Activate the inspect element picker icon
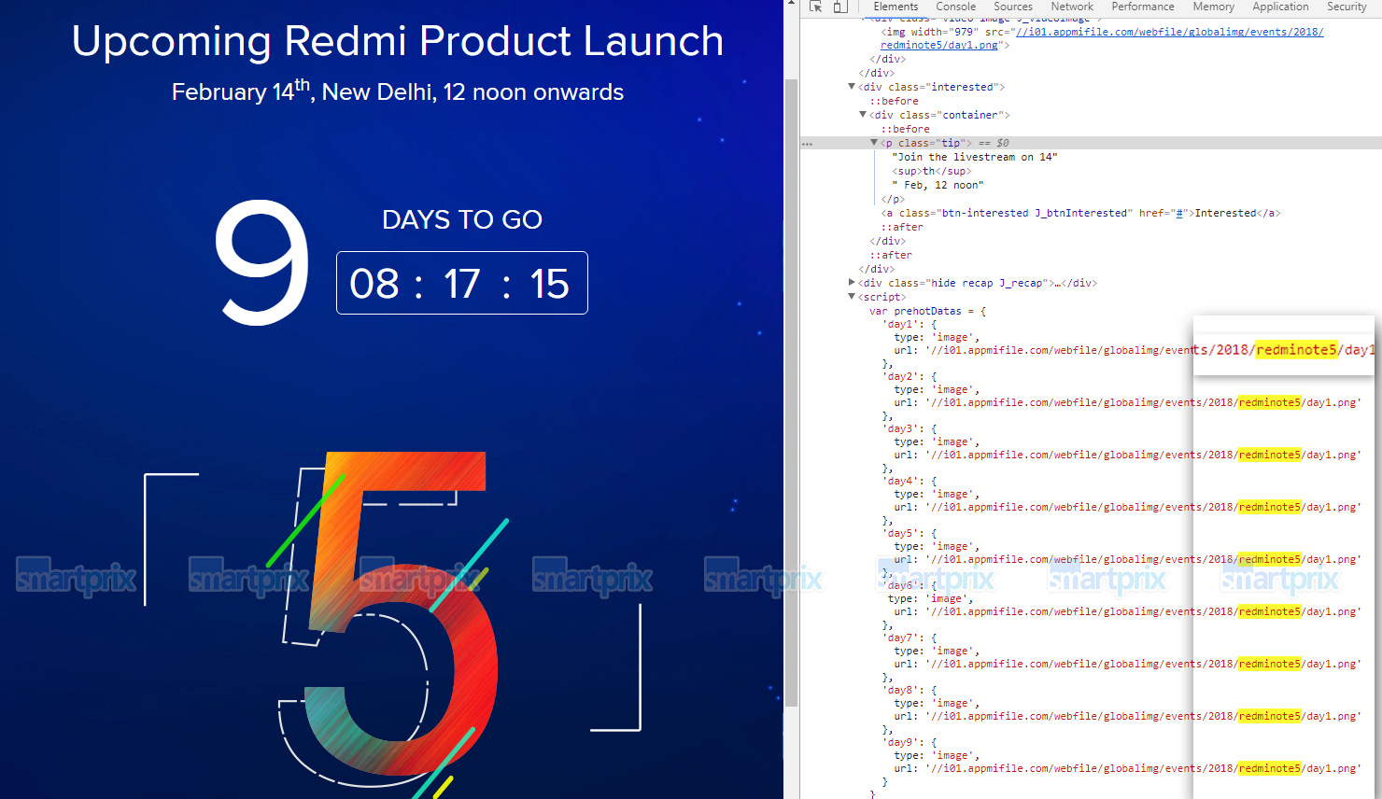Screen dimensions: 1382x799 tap(815, 7)
